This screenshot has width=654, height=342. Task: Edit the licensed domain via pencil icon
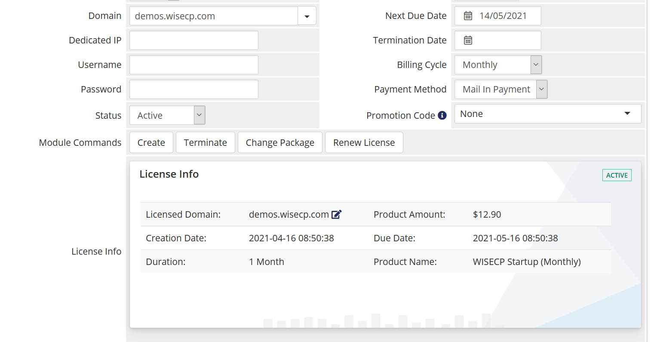pos(336,214)
